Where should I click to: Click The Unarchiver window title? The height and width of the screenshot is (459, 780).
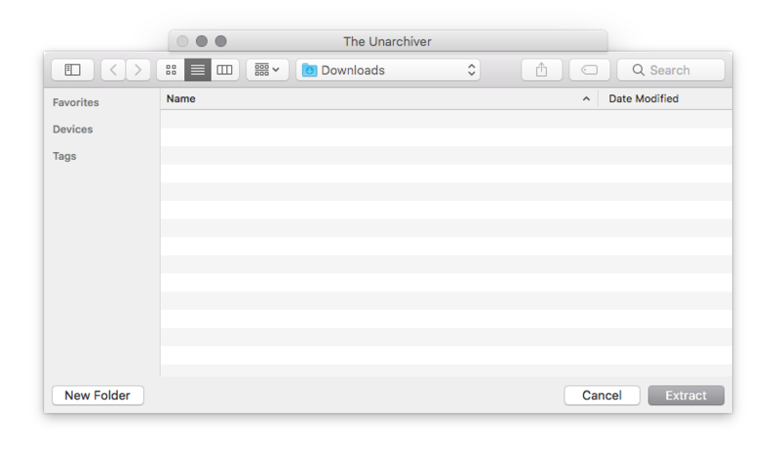coord(387,41)
